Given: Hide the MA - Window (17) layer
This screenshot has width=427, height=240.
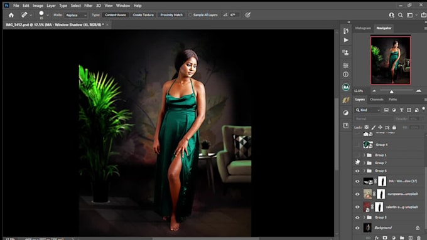Looking at the screenshot, I should point(357,181).
